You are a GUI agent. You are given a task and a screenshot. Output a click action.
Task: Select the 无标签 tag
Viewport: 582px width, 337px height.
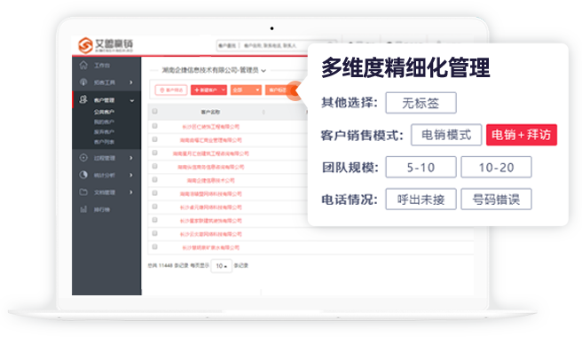click(x=421, y=103)
